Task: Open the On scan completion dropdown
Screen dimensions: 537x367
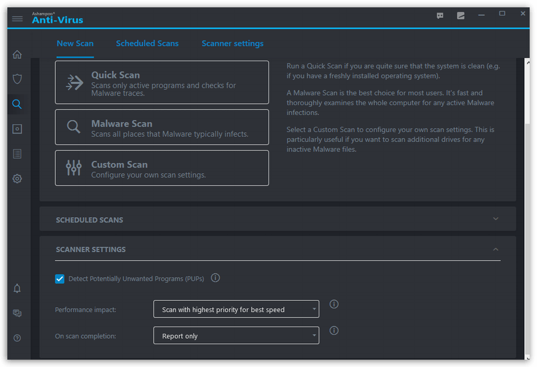Action: 236,336
